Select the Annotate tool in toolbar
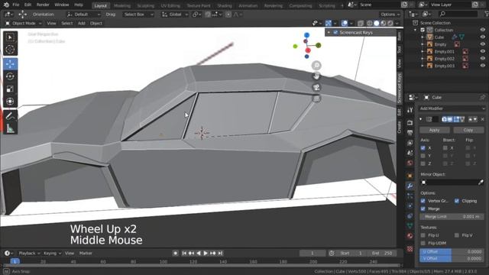 click(x=10, y=116)
